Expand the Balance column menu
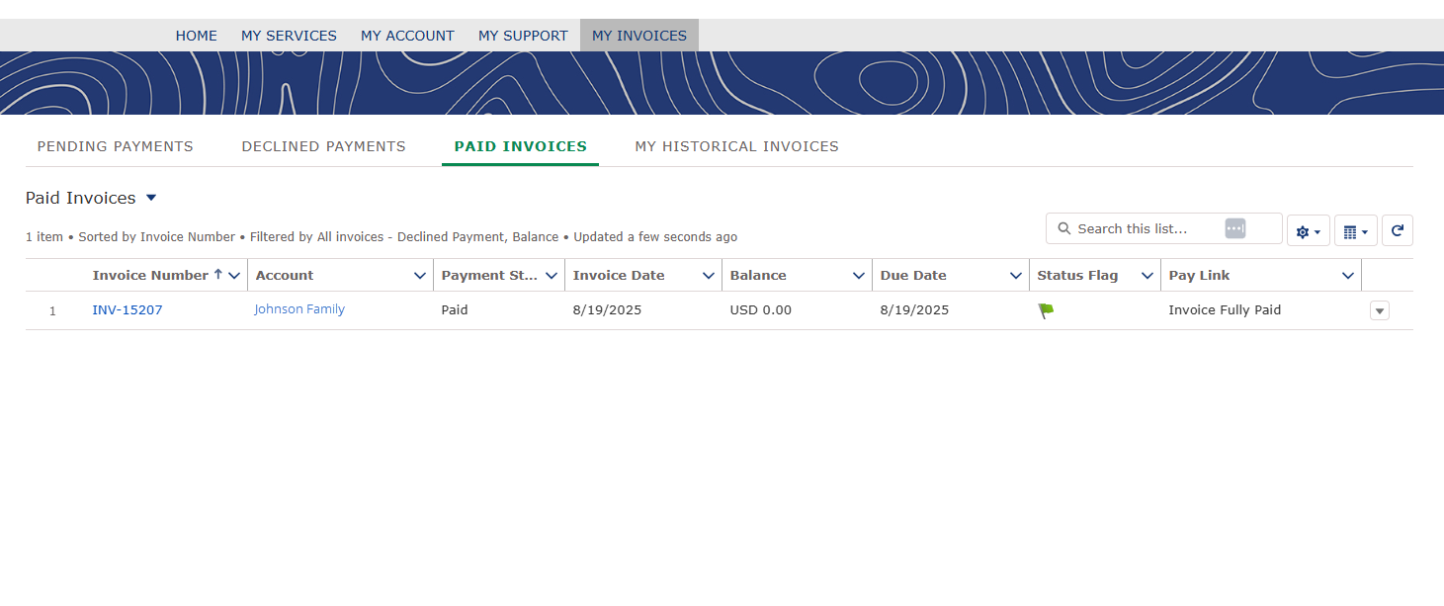This screenshot has height=606, width=1444. [860, 275]
